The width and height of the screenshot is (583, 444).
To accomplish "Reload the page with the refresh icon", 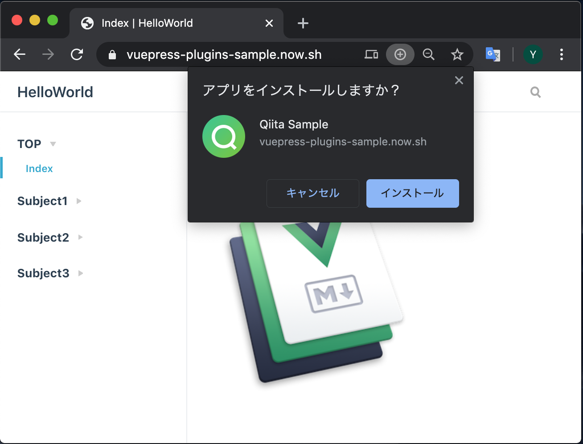I will [77, 54].
